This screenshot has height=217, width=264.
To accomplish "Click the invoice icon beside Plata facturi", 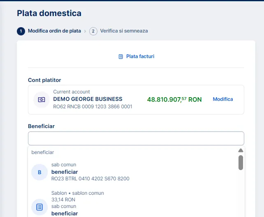I will pos(120,56).
